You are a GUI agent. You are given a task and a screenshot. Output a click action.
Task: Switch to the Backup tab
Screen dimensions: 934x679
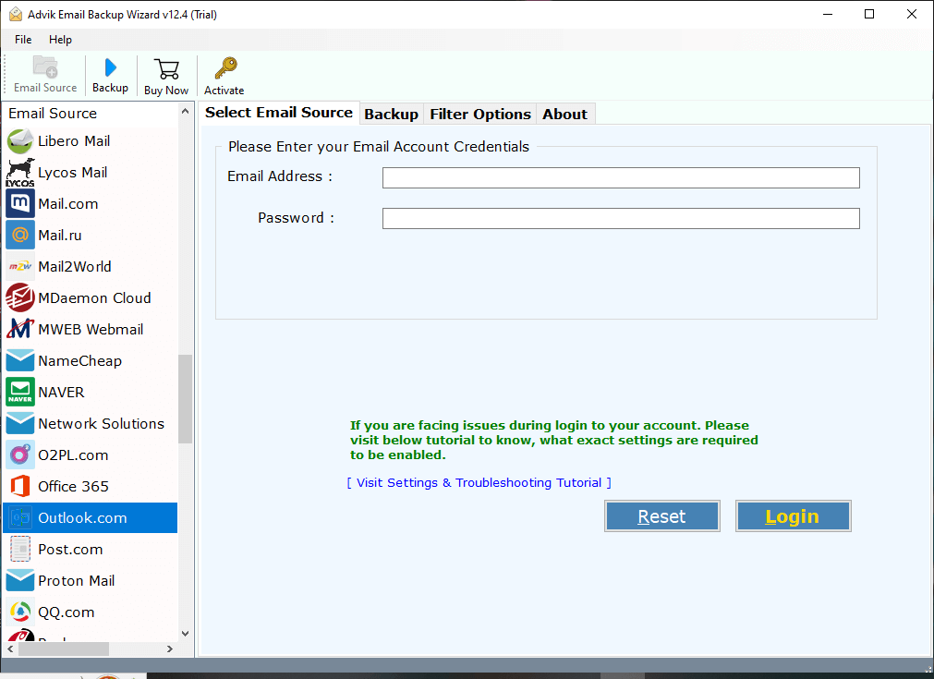pos(392,114)
